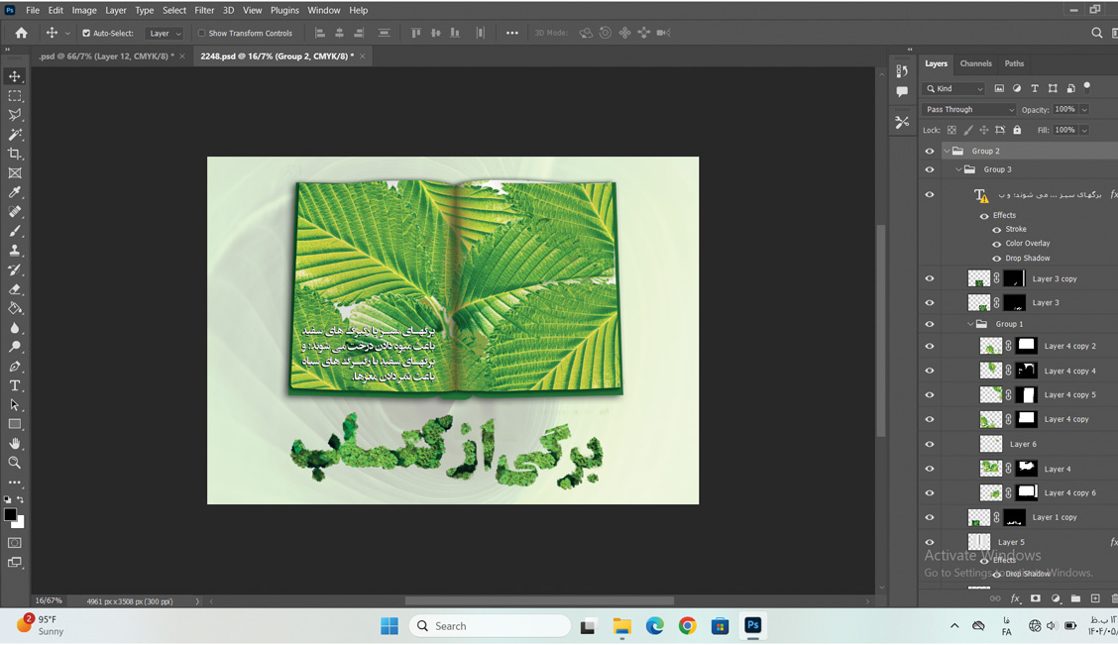Click the Home icon in options bar
This screenshot has width=1118, height=645.
point(22,33)
